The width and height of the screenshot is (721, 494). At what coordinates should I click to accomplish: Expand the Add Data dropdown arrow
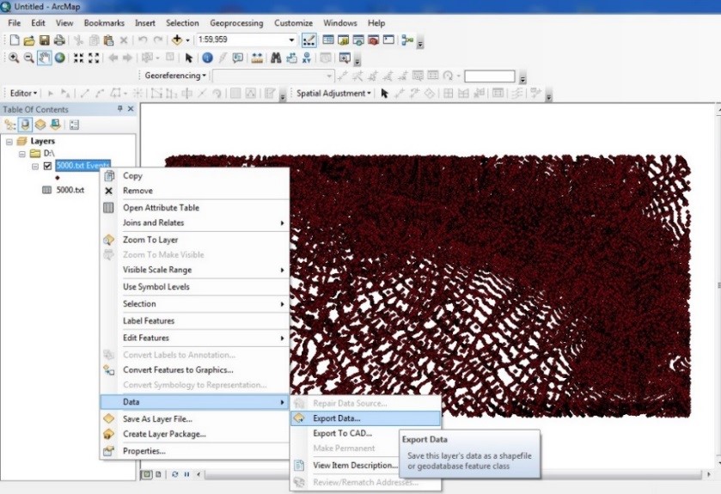coord(187,40)
